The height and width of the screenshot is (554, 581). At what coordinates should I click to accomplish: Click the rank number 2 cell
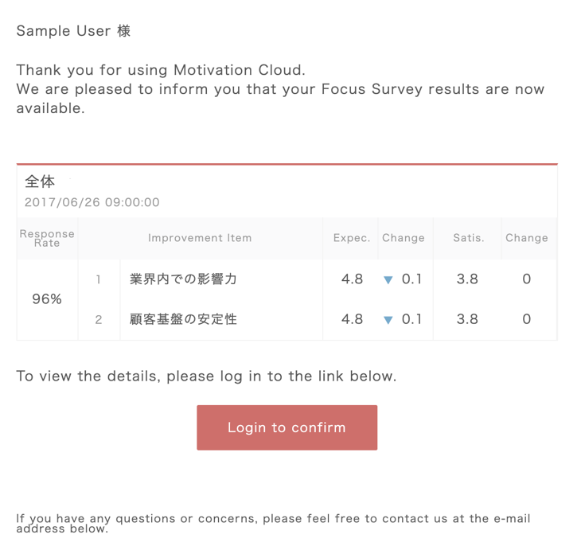coord(99,319)
